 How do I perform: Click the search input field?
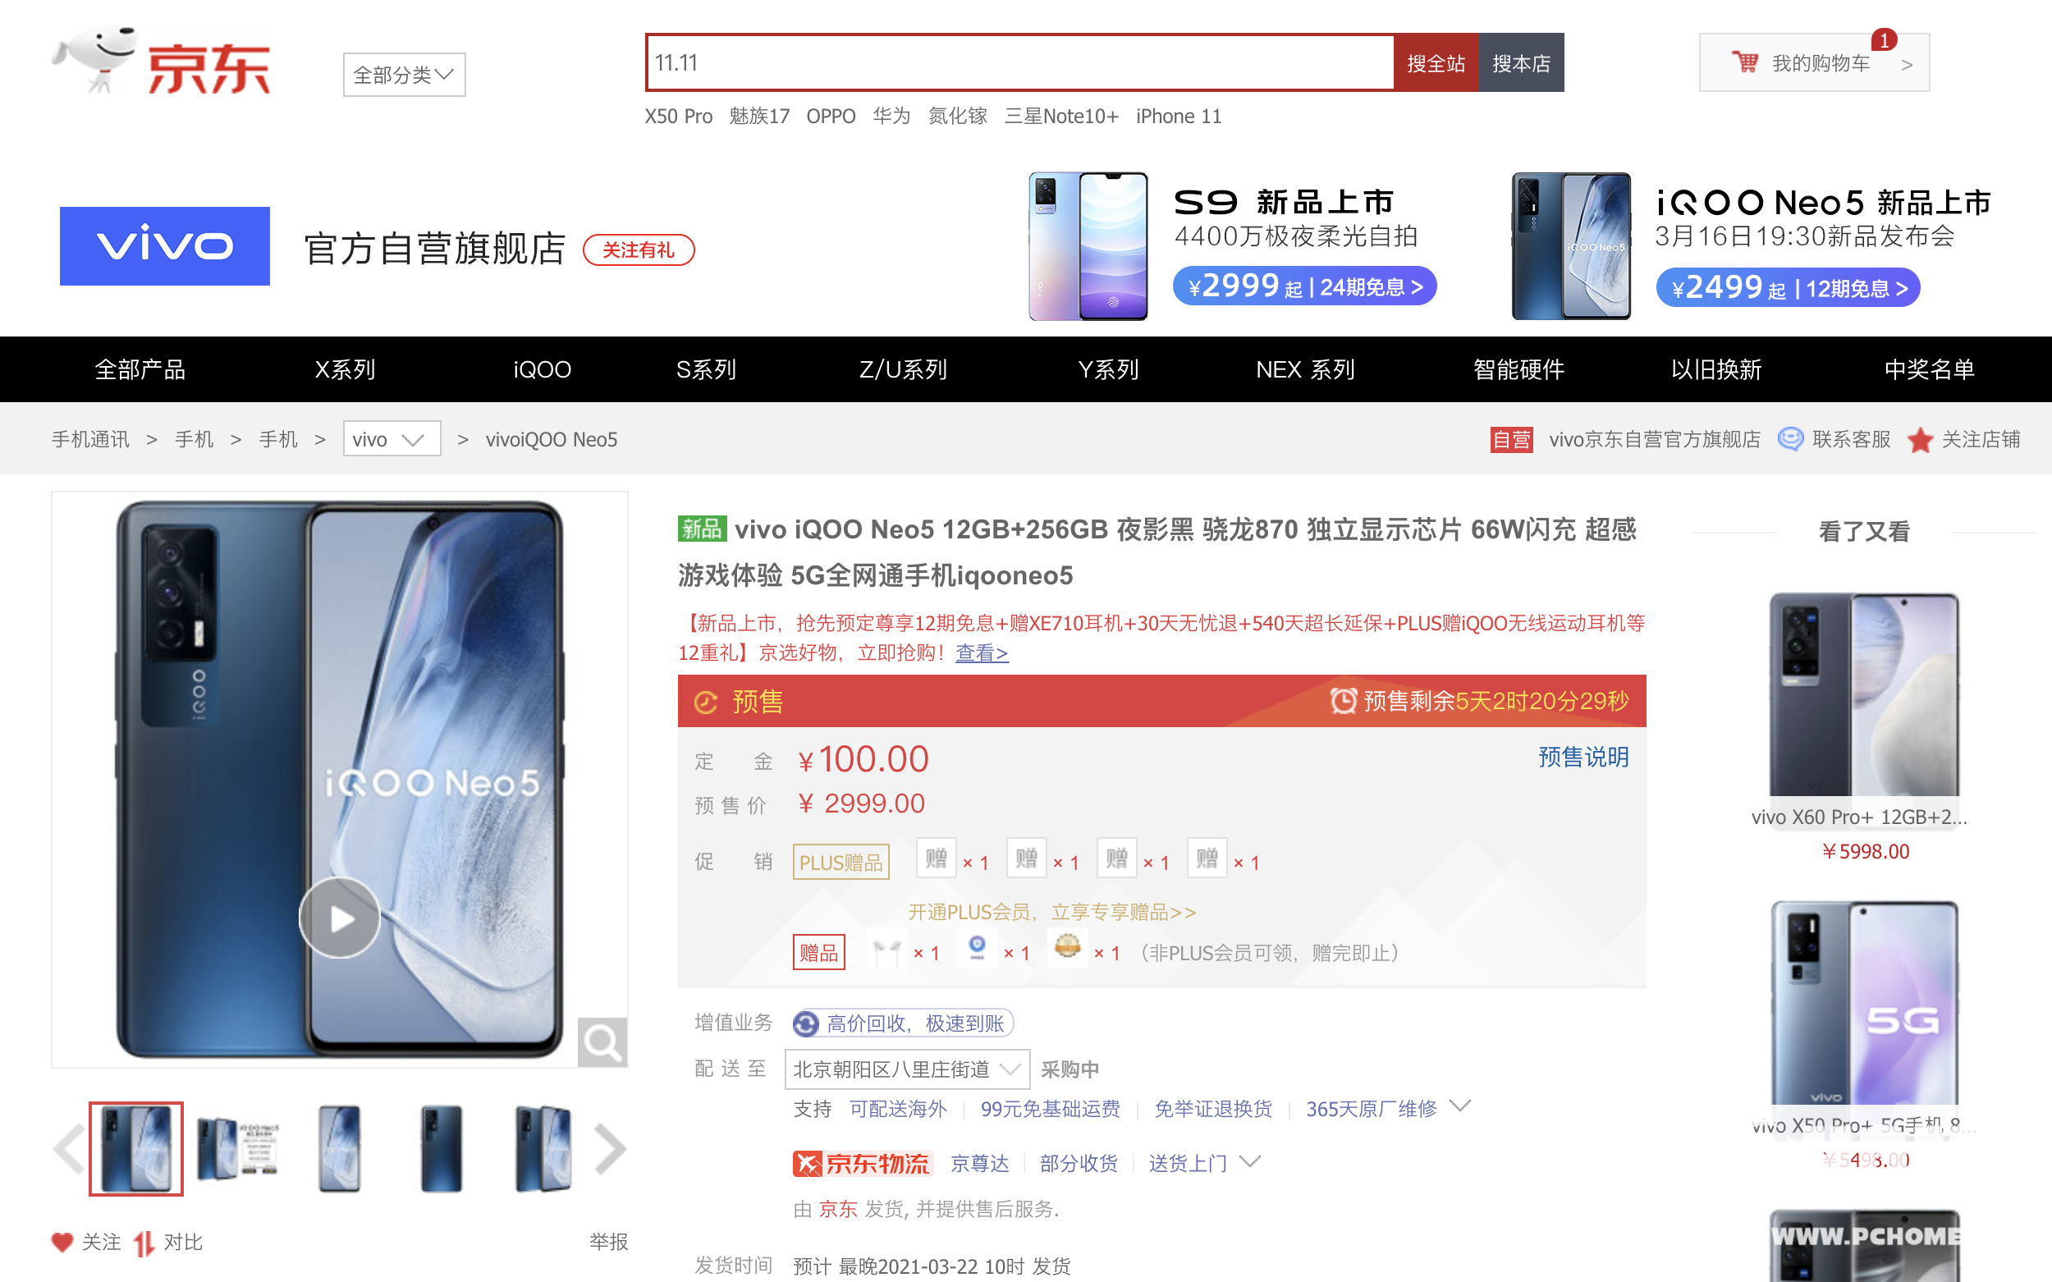1020,62
